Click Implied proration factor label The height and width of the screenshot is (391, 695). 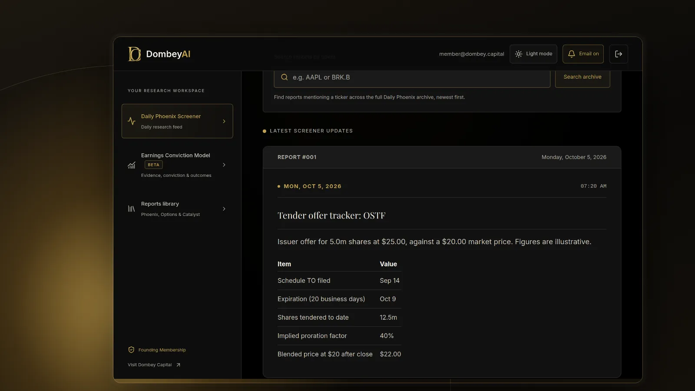pos(312,336)
